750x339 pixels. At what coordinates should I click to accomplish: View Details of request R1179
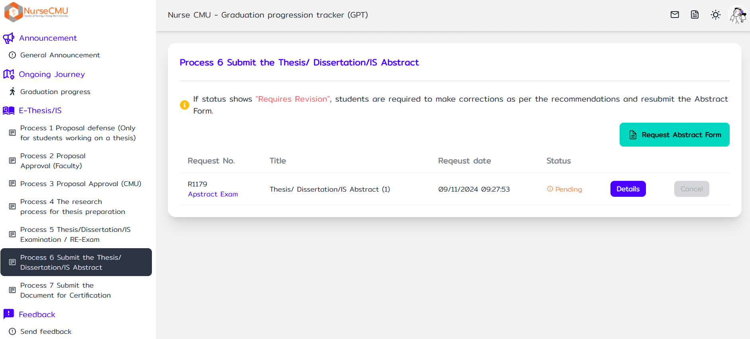(x=628, y=189)
